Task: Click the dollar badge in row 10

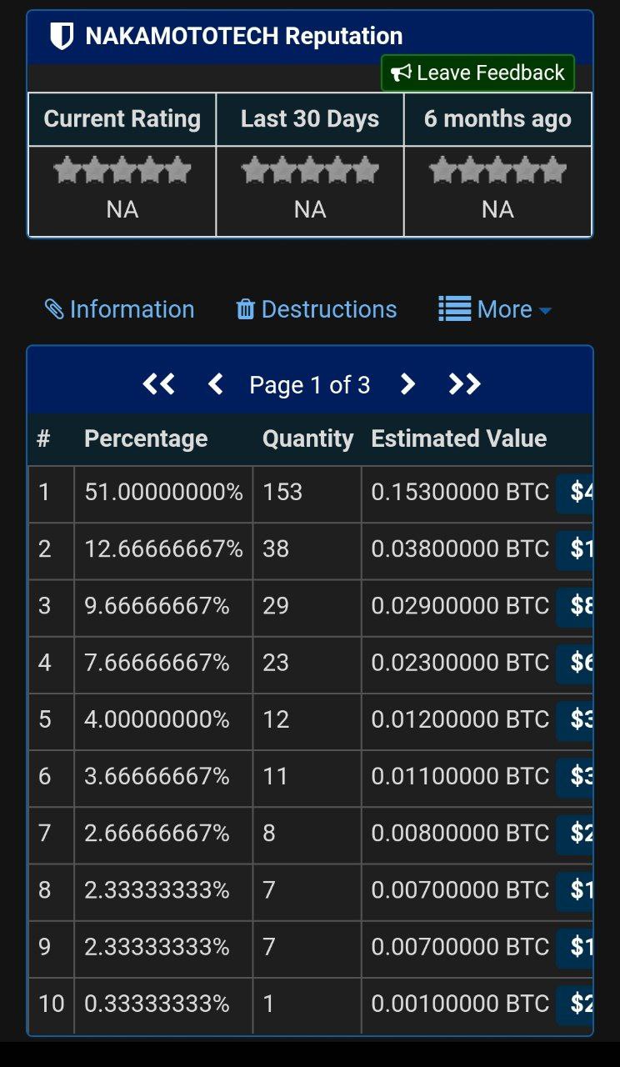Action: [x=575, y=1004]
